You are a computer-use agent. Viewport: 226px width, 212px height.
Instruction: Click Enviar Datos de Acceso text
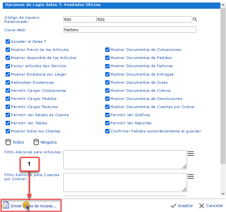pos(33,206)
